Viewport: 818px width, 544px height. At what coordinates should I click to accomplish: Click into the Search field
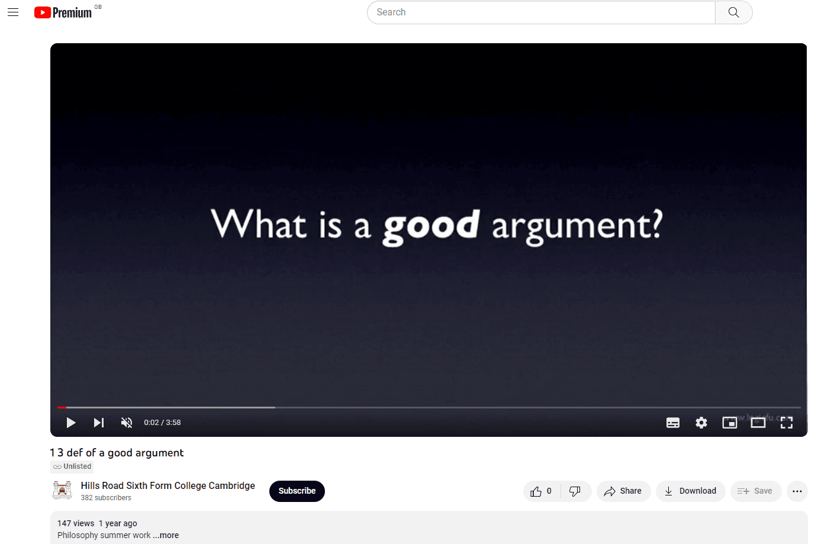541,12
